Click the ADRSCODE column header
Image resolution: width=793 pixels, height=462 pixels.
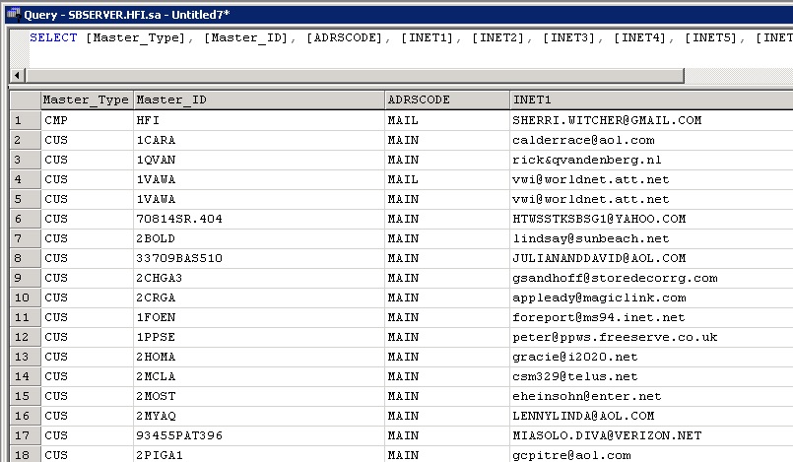[x=447, y=99]
